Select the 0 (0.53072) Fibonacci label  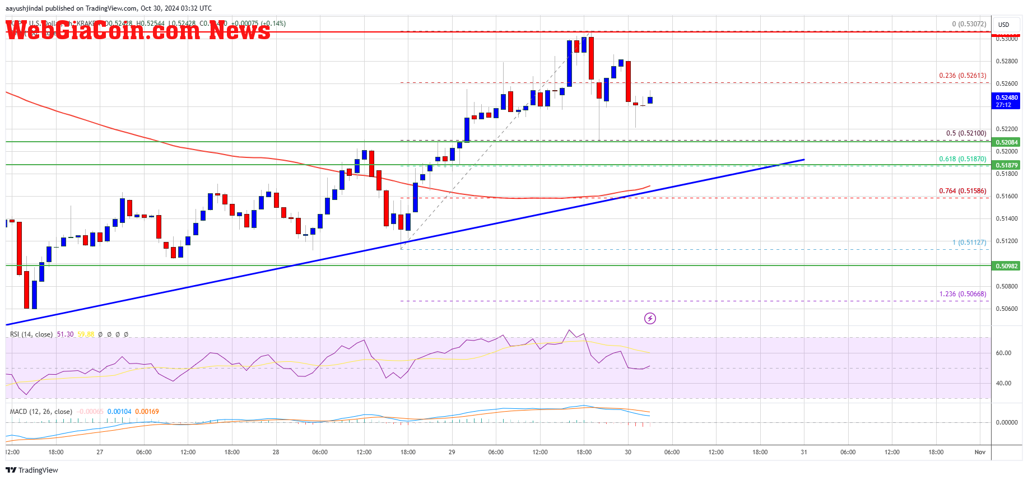(969, 24)
